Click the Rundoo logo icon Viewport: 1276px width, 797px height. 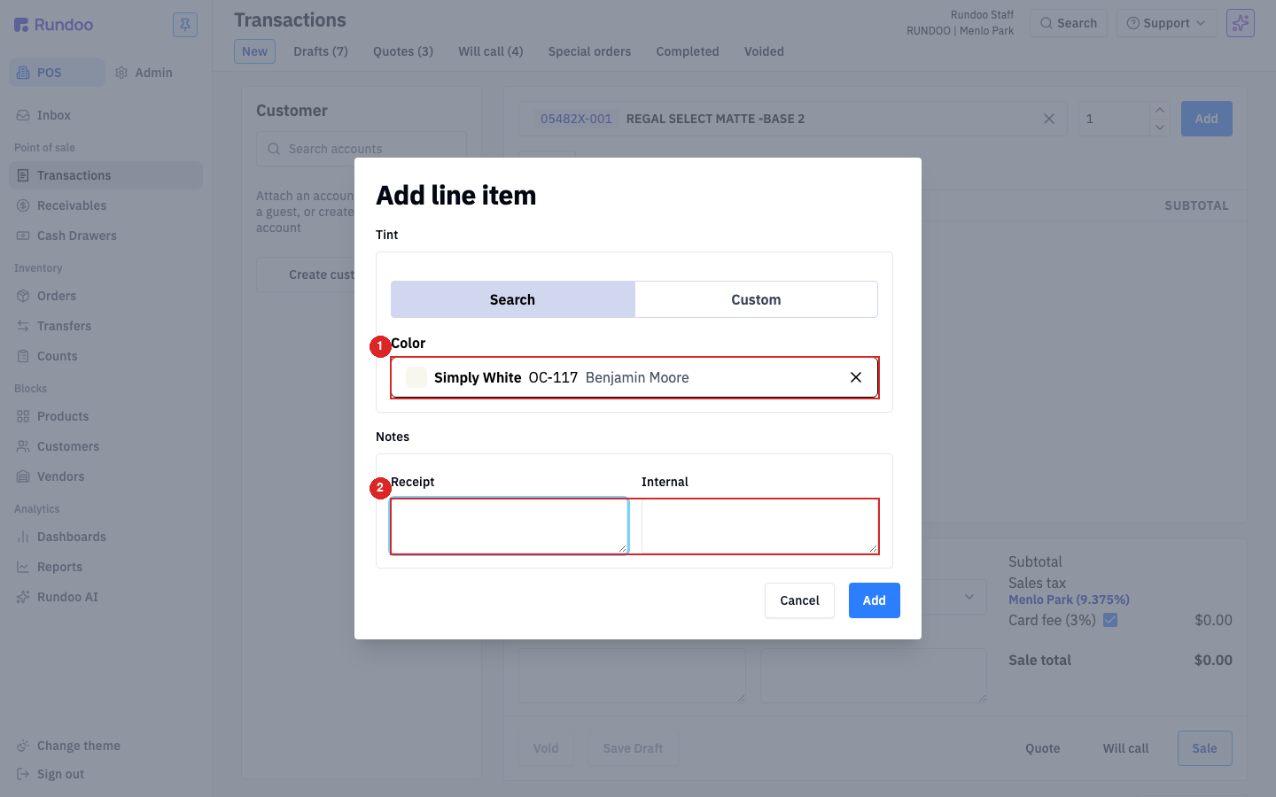[21, 25]
